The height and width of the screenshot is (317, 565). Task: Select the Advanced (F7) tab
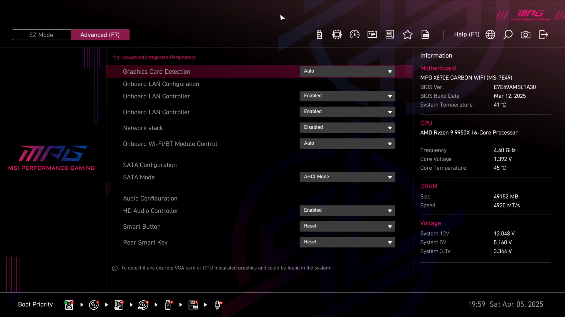click(x=100, y=35)
